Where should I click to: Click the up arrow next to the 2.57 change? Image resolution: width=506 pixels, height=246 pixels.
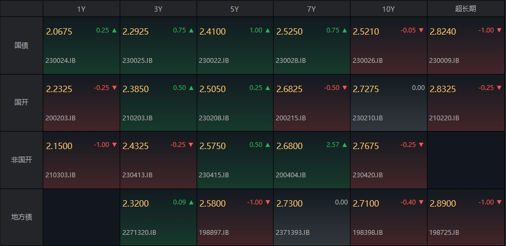345,145
